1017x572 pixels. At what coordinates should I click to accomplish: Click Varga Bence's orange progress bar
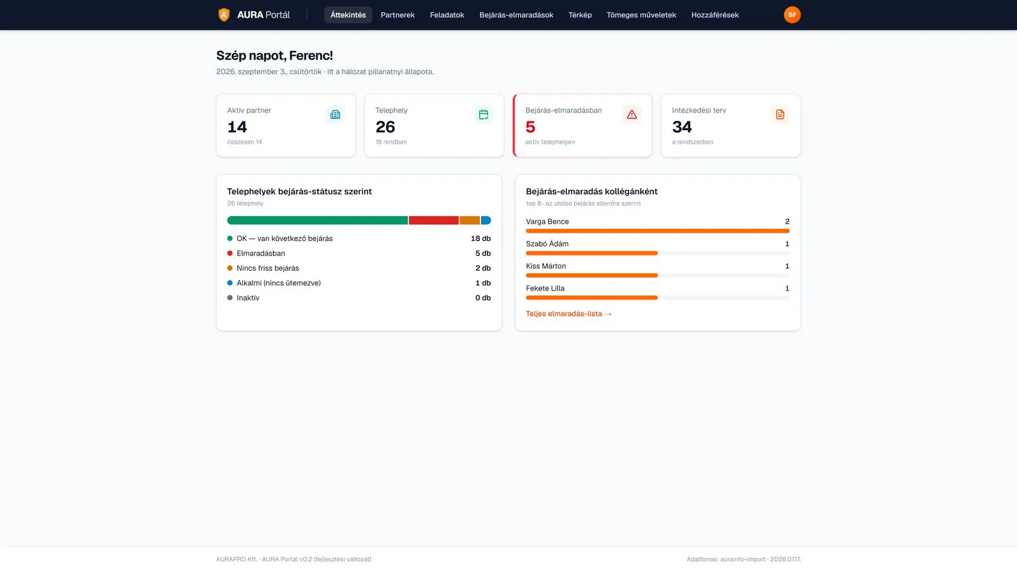658,231
